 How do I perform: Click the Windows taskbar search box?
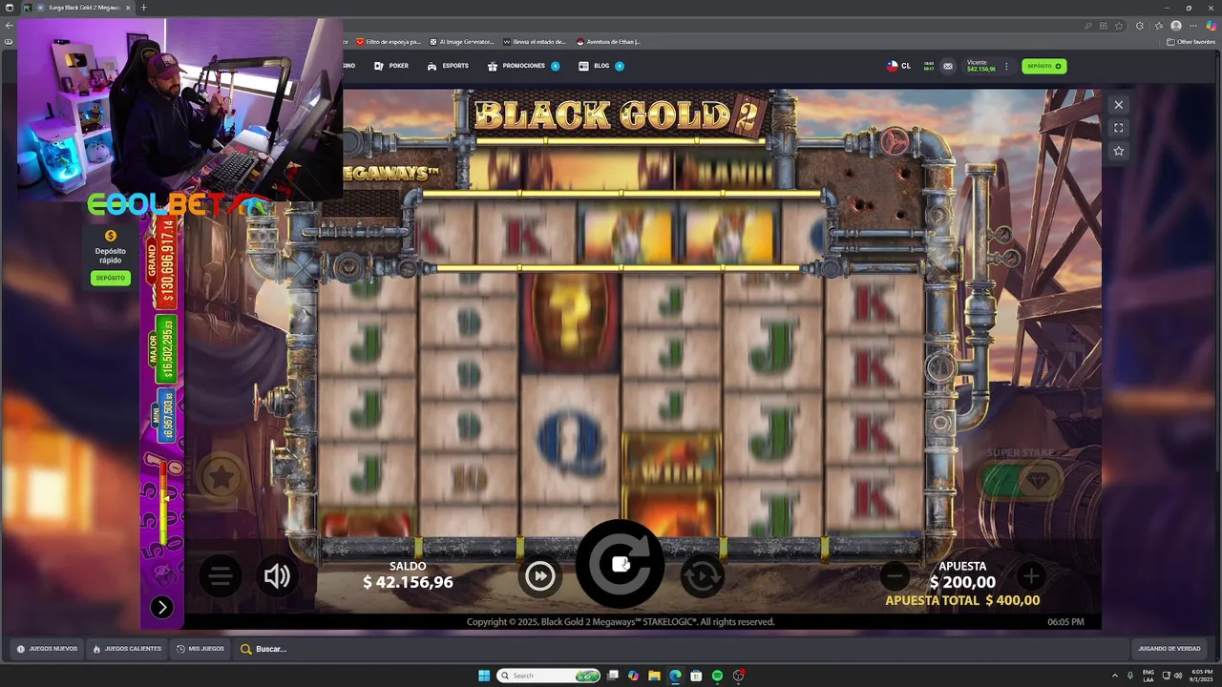point(549,676)
